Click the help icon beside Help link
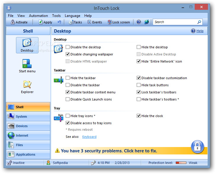The height and width of the screenshot is (174, 216). tap(193, 31)
